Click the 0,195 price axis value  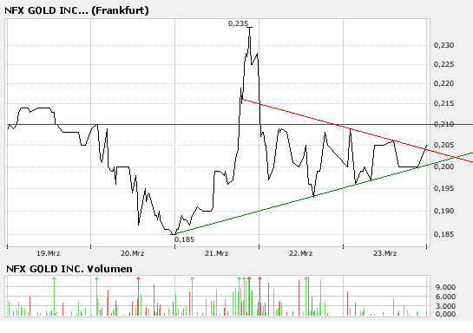click(x=443, y=188)
